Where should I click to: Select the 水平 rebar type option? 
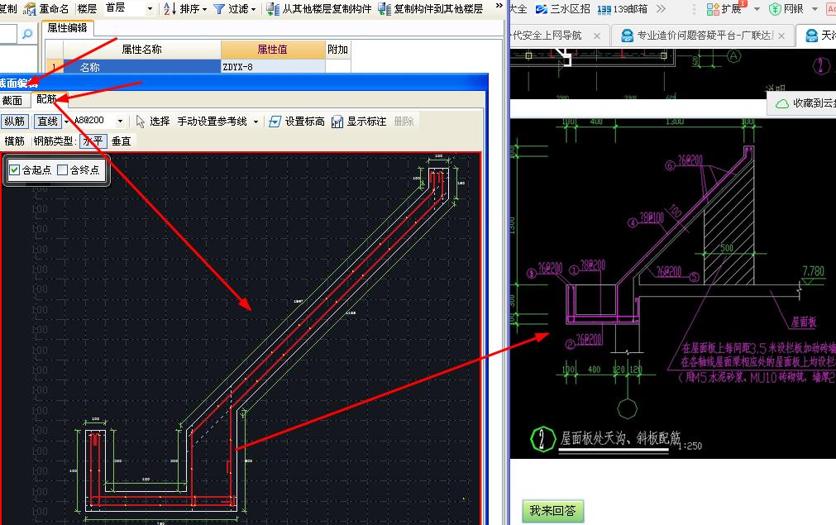93,141
